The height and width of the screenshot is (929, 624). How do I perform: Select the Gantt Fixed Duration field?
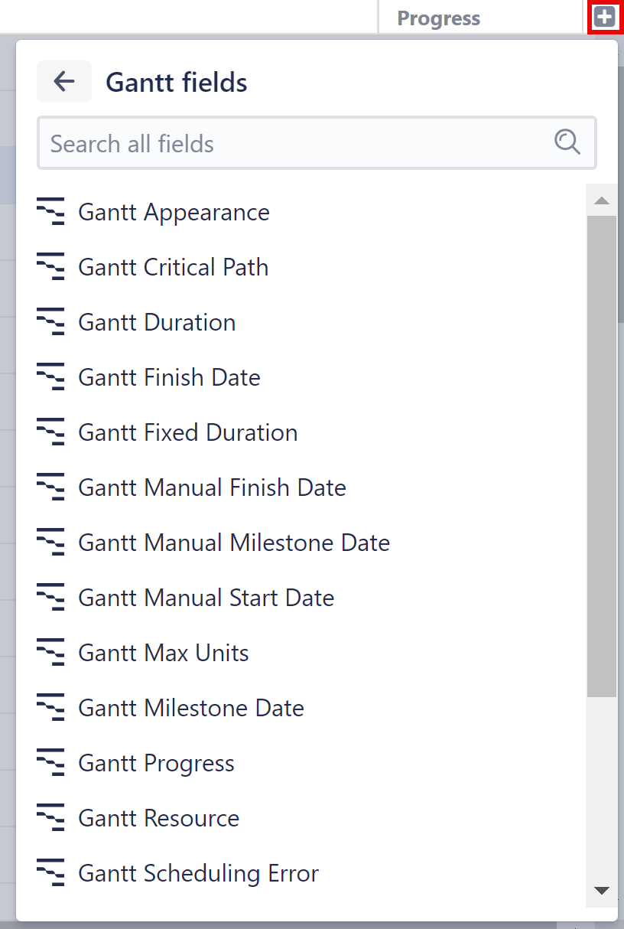[187, 432]
